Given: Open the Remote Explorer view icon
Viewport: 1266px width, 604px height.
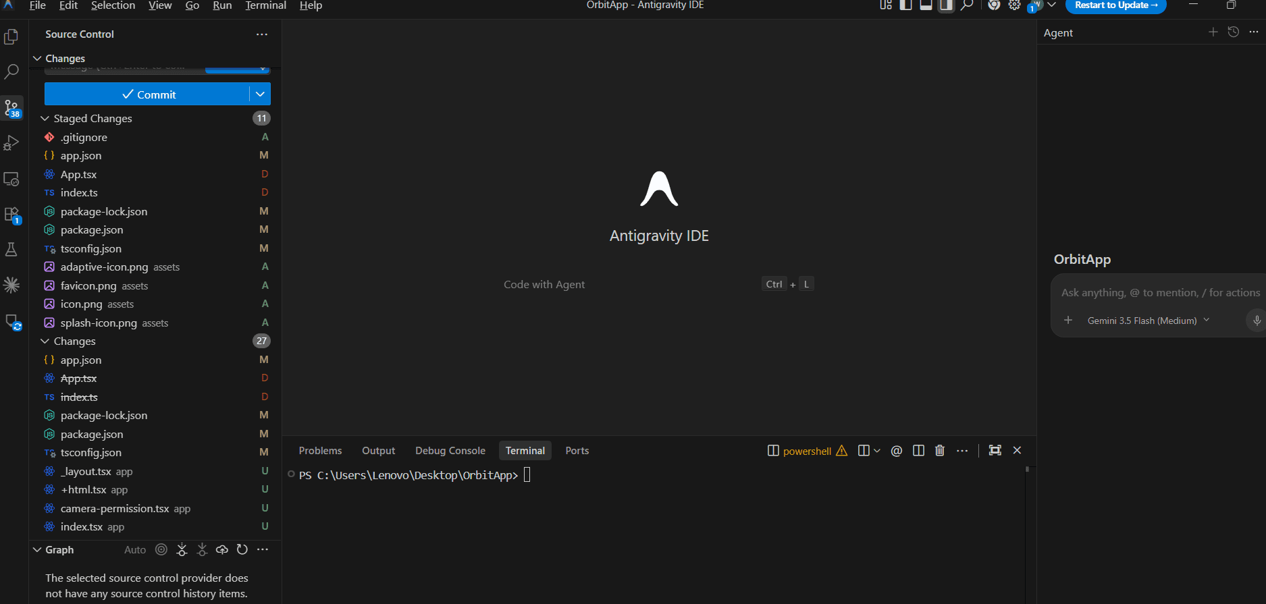Looking at the screenshot, I should pos(11,179).
